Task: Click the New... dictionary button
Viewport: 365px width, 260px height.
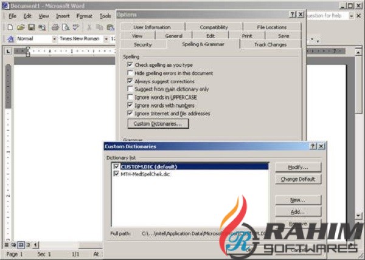Action: click(x=298, y=200)
